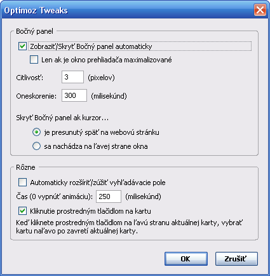The height and width of the screenshot is (276, 270).
Task: Cancel the dialog with Zrušiť button
Action: 236,259
